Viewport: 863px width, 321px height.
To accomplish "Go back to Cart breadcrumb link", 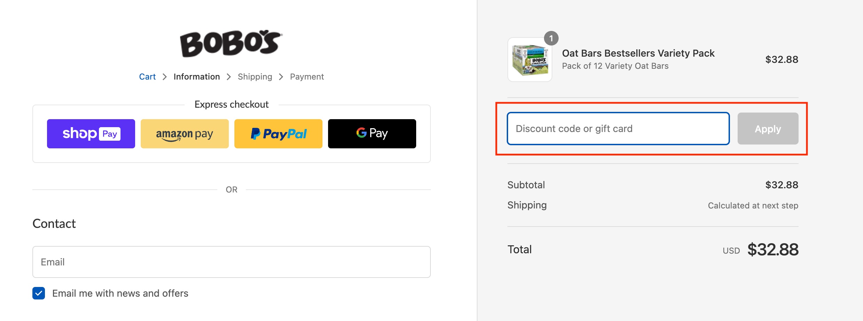I will click(147, 77).
